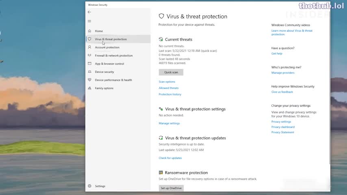
Task: Click 'No action needed.' text
Action: [x=171, y=115]
